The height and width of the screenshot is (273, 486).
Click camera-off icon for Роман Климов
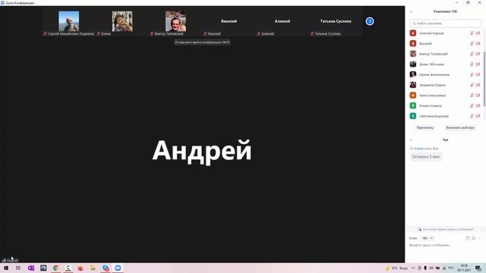[478, 105]
